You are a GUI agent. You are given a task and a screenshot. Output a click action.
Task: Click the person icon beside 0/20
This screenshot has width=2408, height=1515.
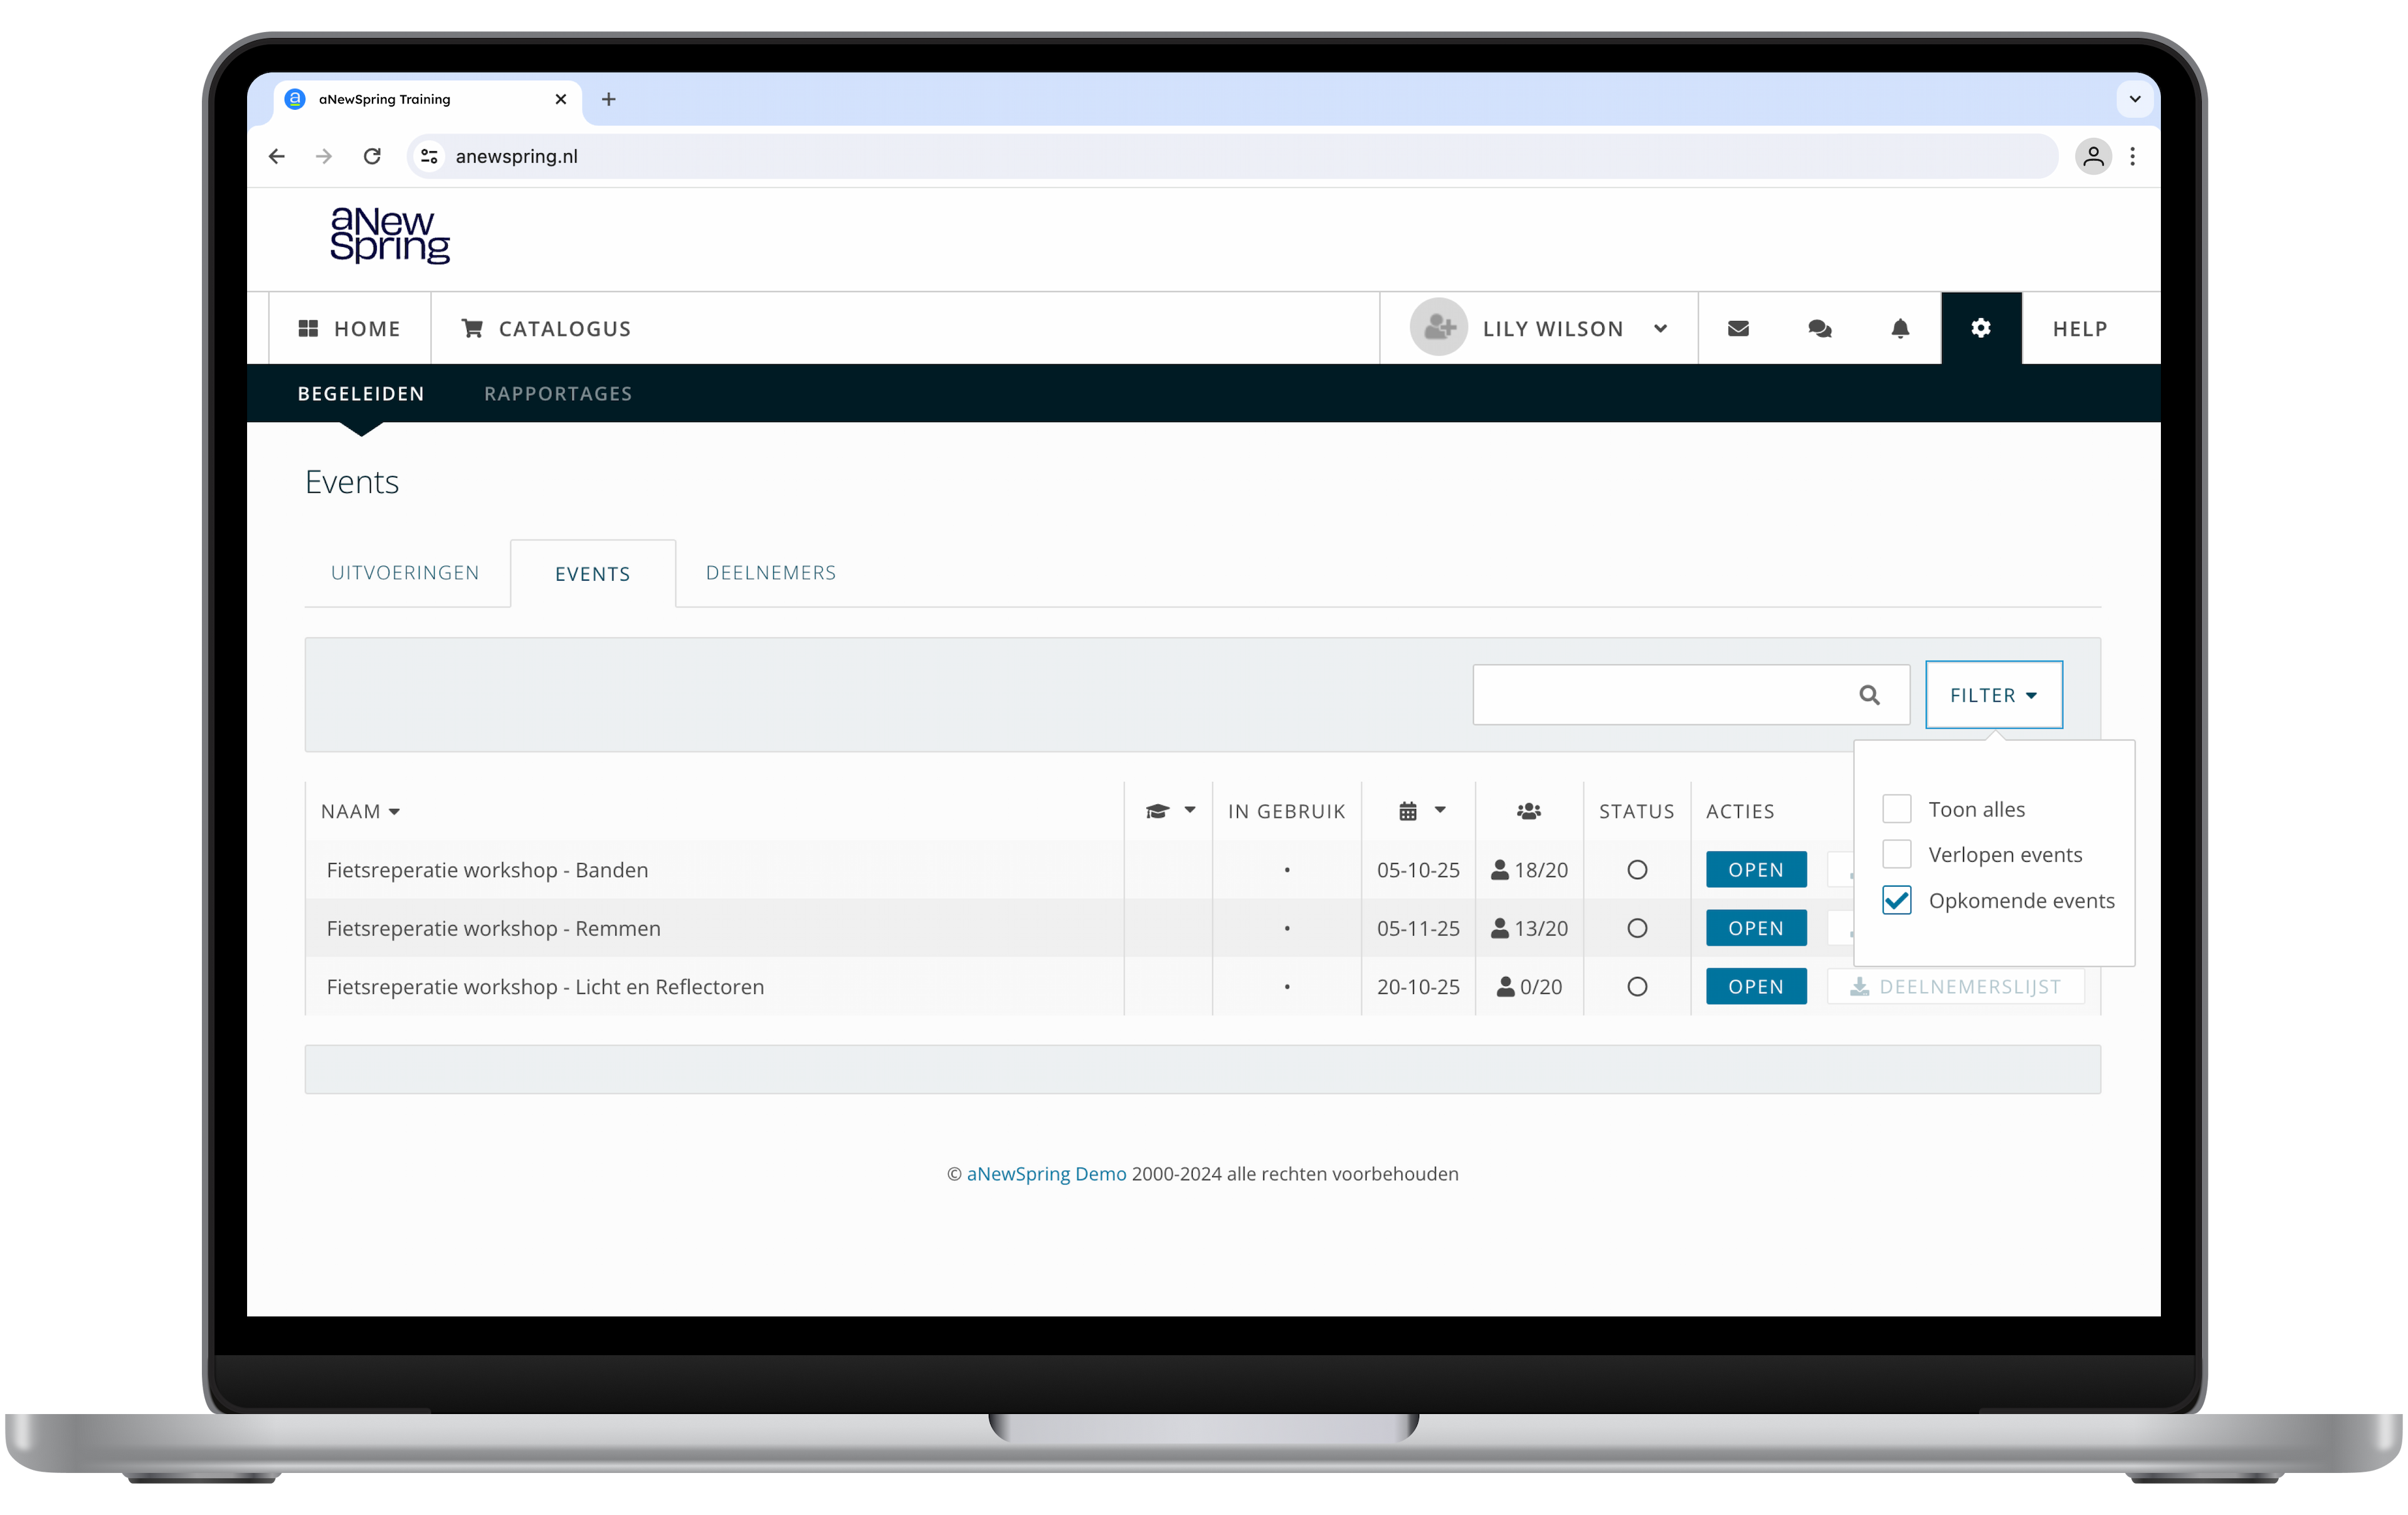(1505, 987)
